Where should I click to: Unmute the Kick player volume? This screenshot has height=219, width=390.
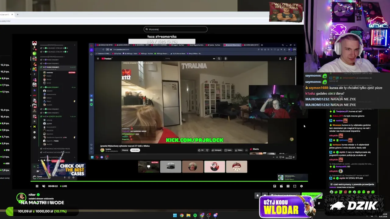[x=44, y=186]
